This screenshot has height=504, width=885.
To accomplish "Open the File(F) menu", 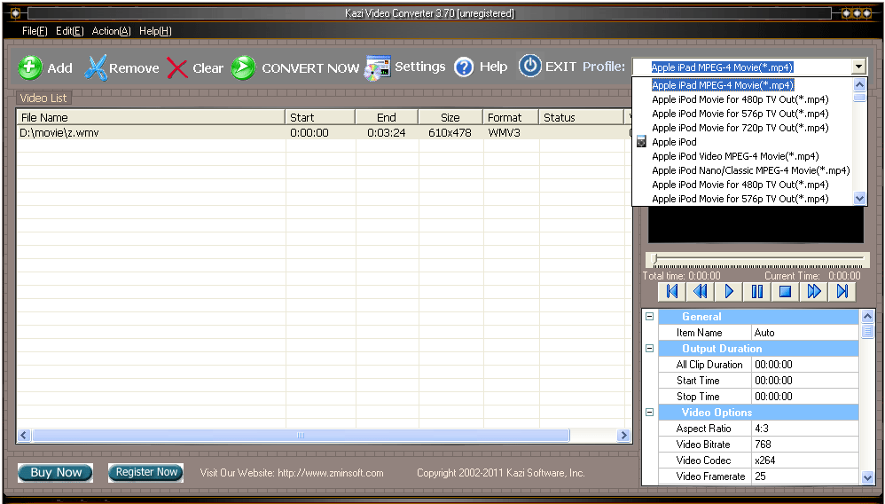I will 35,31.
